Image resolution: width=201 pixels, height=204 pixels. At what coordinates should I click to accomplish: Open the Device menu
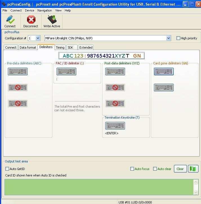30,10
